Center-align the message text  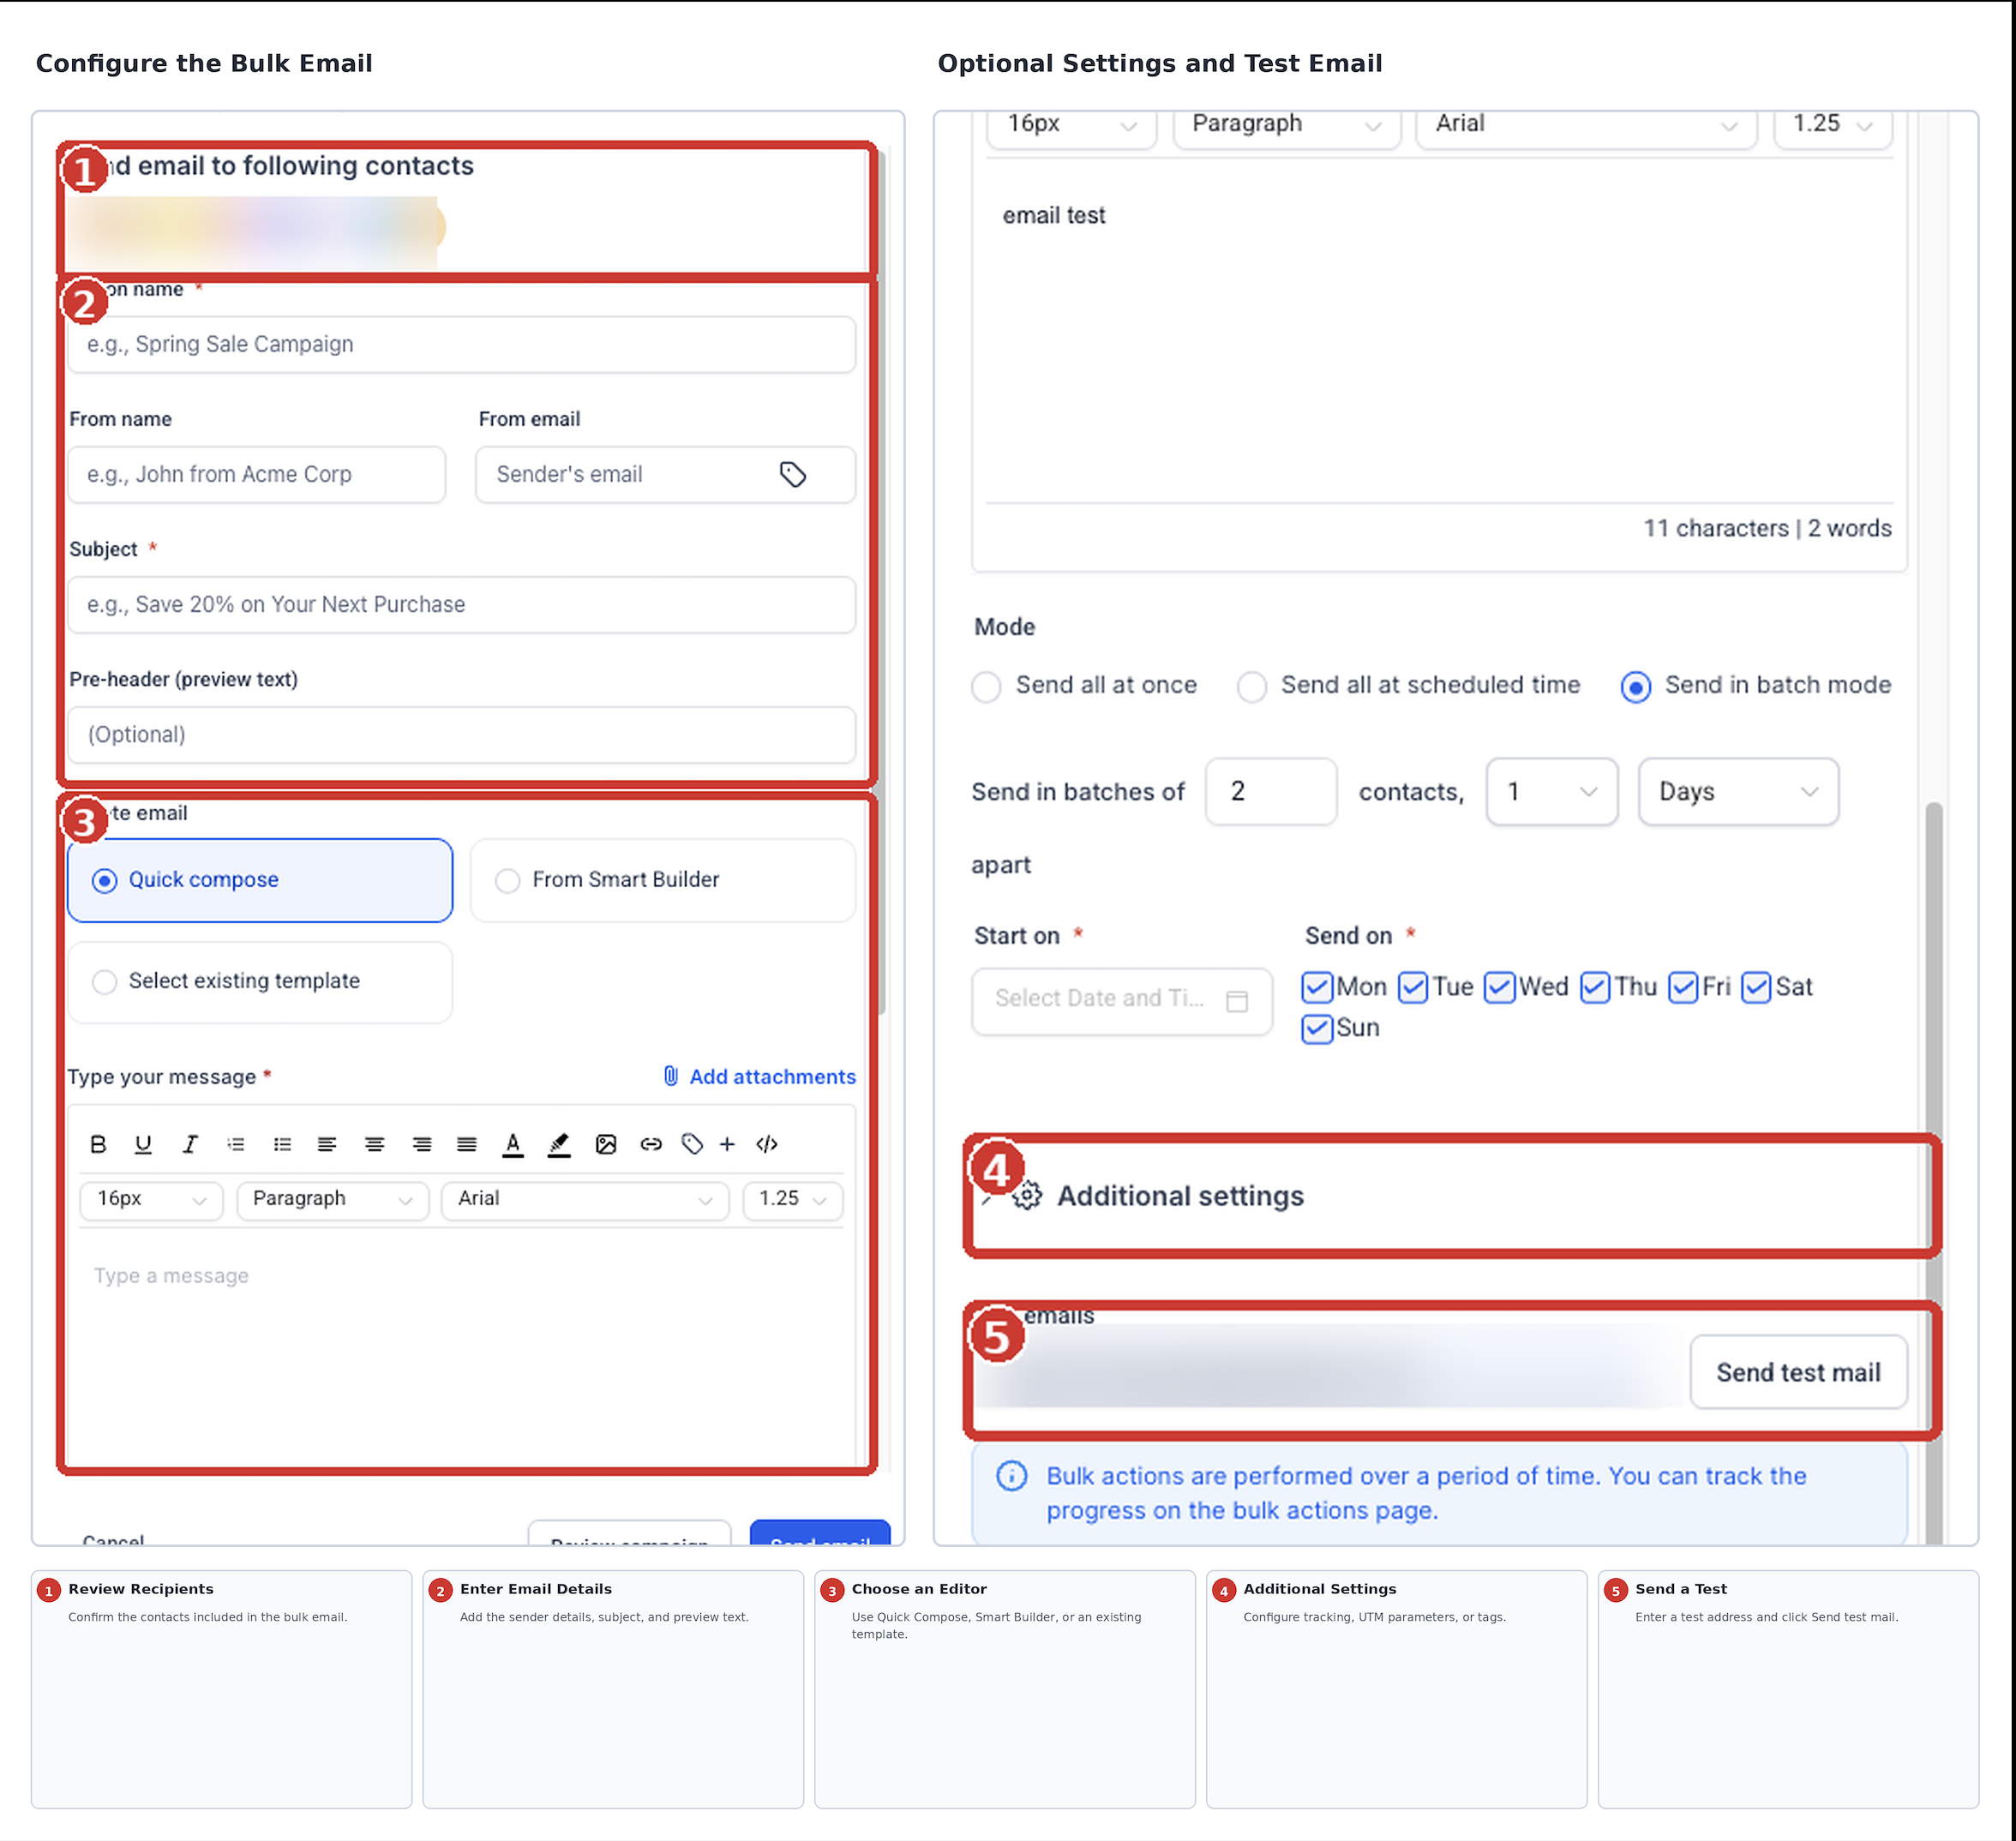coord(374,1144)
